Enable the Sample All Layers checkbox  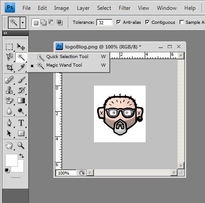182,22
